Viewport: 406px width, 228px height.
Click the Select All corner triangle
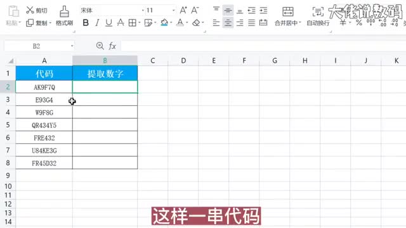point(11,61)
